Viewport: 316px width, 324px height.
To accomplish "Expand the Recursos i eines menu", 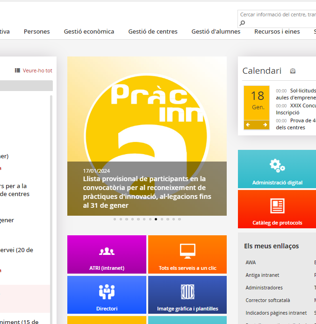I will (x=277, y=32).
